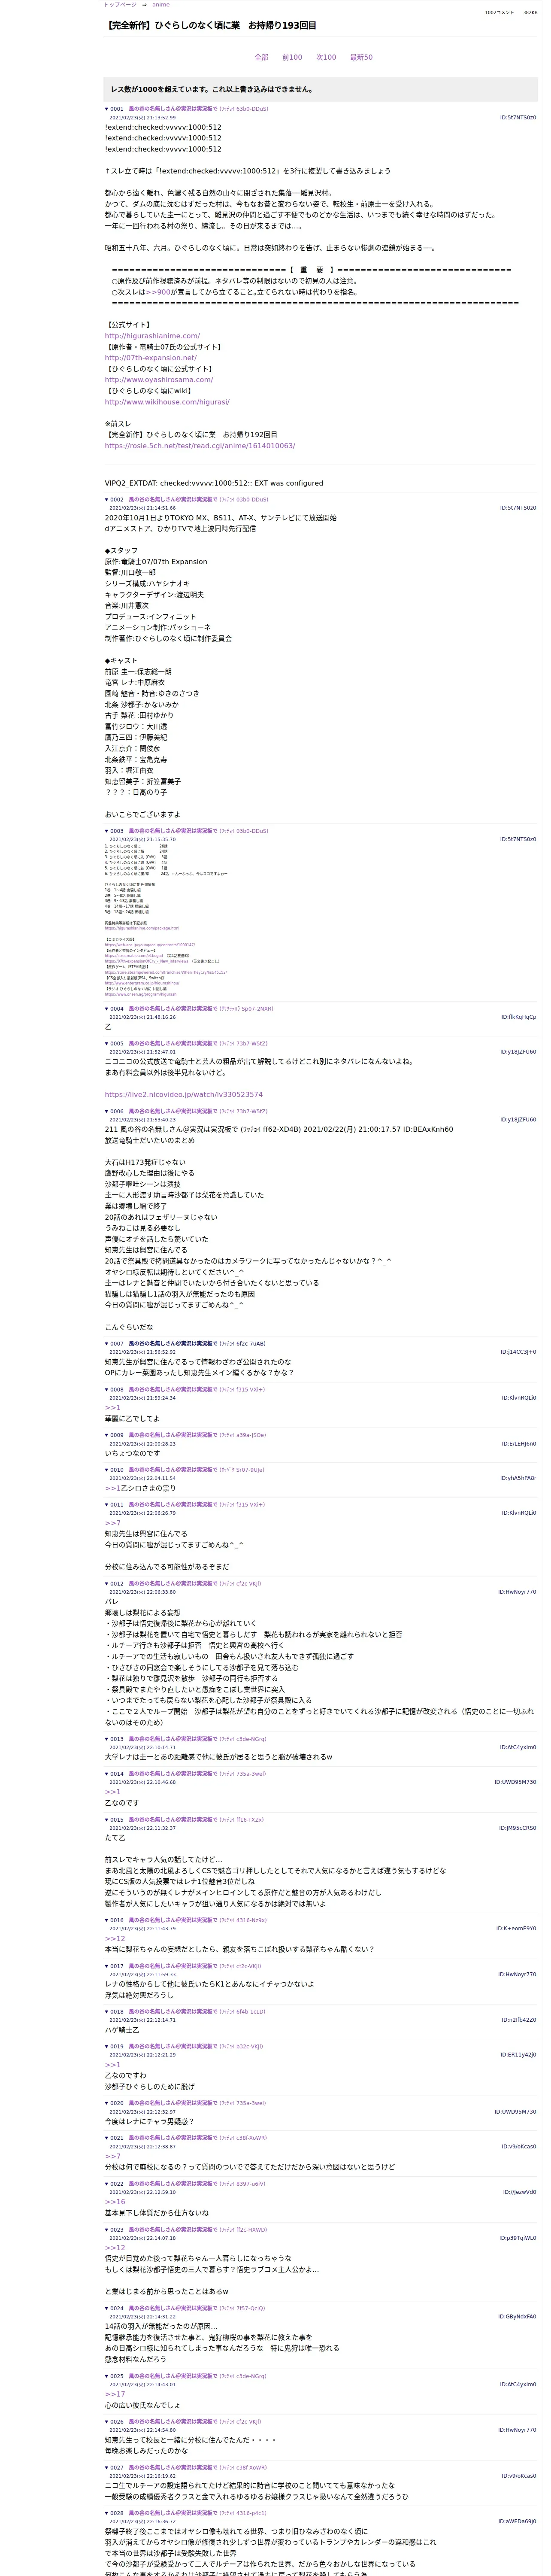Screen dimensions: 551x2576
Task: Follow the >>1 anchor in post 0010
Action: pyautogui.click(x=112, y=1488)
